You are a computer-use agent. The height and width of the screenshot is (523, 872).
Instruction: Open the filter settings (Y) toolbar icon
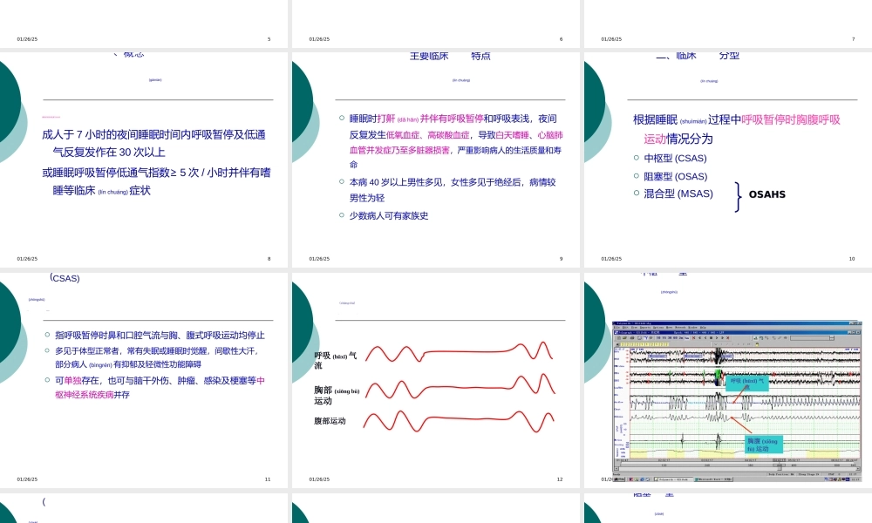pyautogui.click(x=645, y=337)
